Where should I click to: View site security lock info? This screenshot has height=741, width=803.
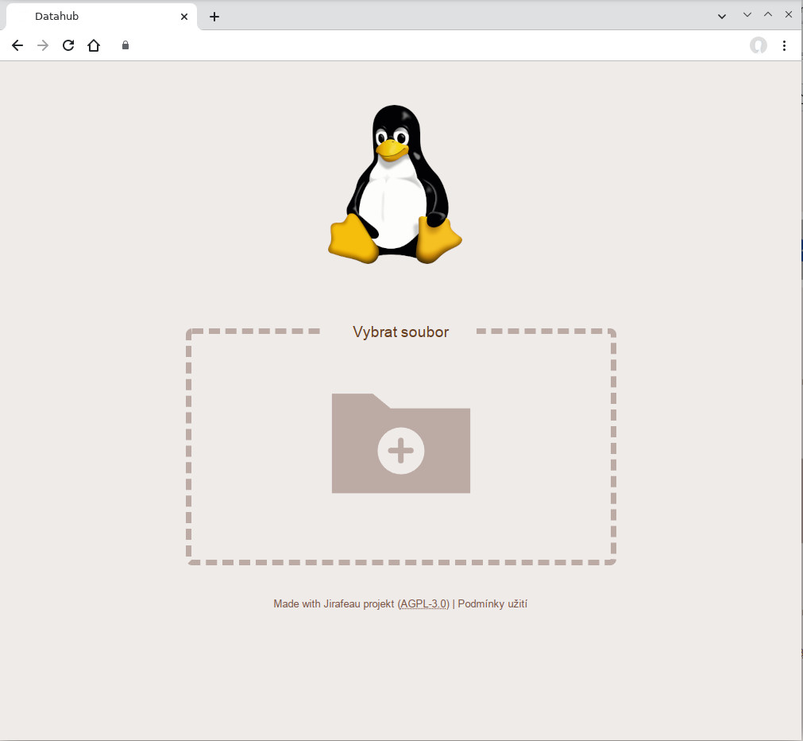[125, 45]
